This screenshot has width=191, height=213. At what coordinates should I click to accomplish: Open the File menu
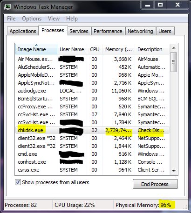11,19
